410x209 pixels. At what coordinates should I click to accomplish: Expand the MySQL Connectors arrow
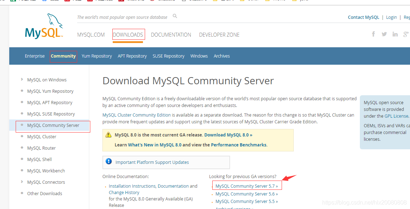[22, 182]
